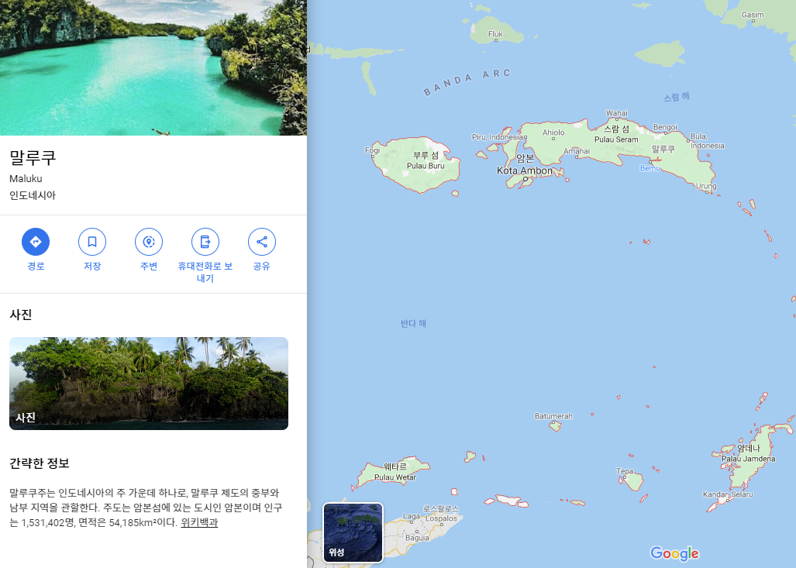Click the Fluk island label
This screenshot has width=796, height=568.
pos(495,34)
